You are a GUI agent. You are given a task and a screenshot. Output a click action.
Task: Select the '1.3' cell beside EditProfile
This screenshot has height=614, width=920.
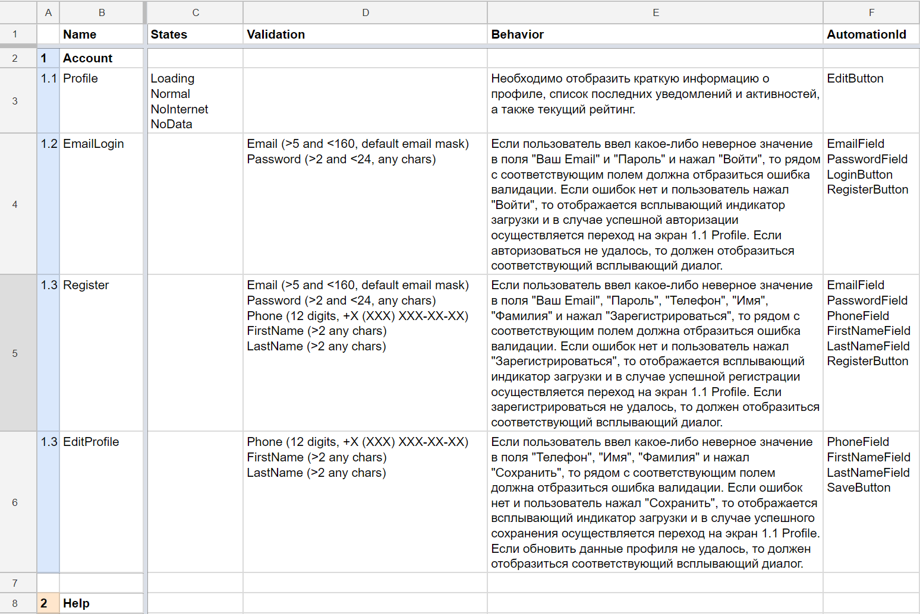click(x=48, y=502)
